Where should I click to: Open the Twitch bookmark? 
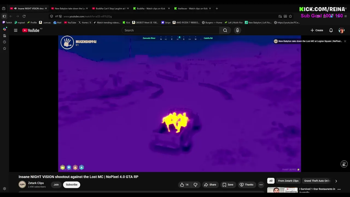[7, 23]
